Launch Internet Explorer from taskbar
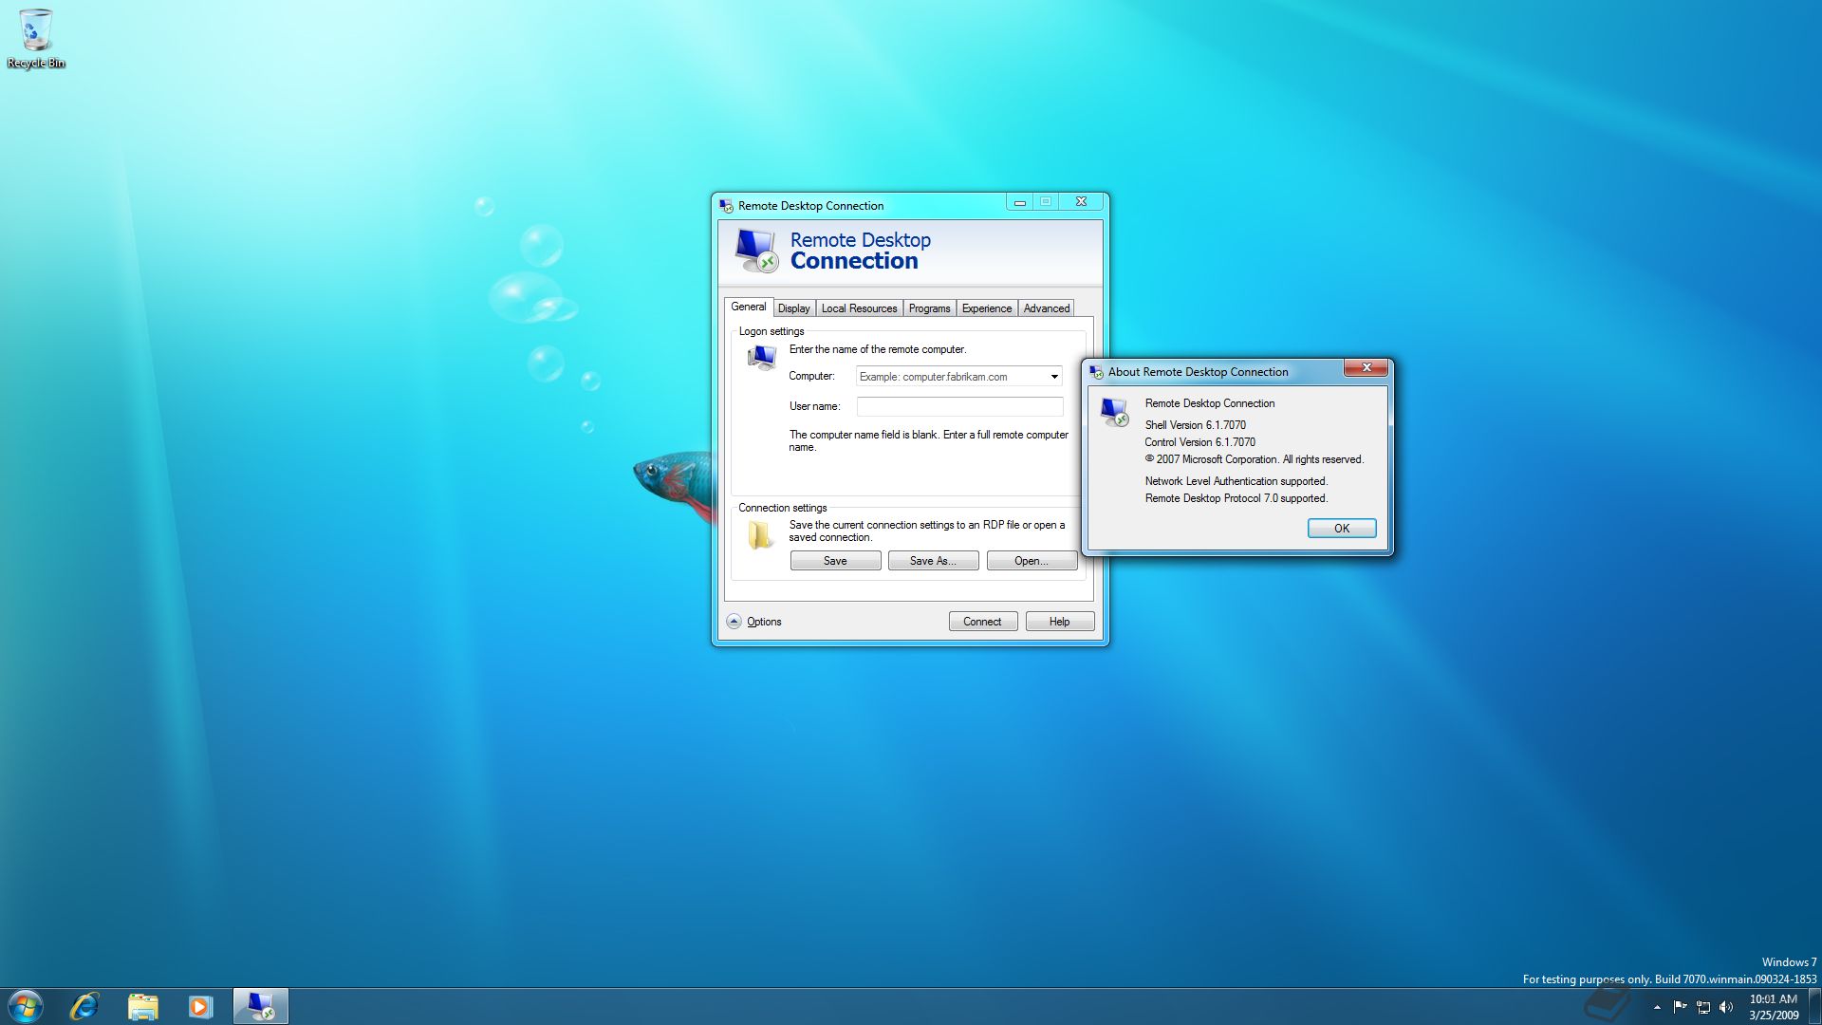The image size is (1822, 1025). pyautogui.click(x=84, y=1006)
